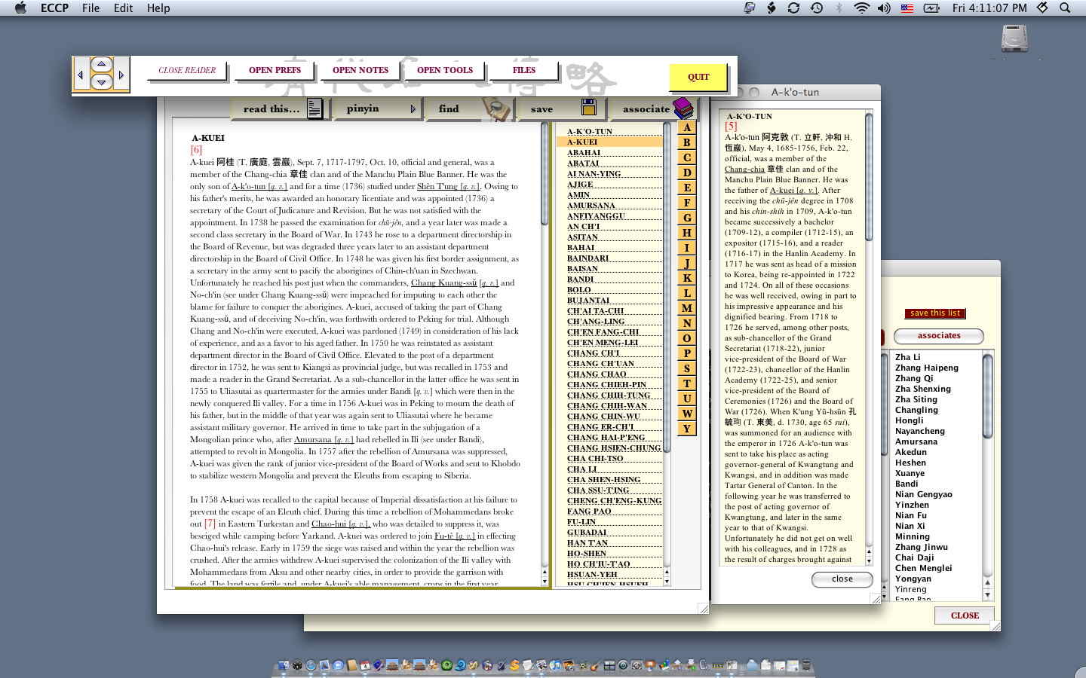Screen dimensions: 1086x678
Task: Click OPEN TOOLS button
Action: pos(445,70)
